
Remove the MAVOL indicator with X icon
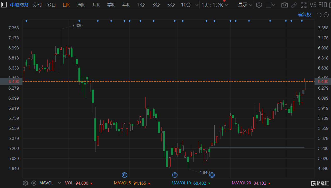34,183
